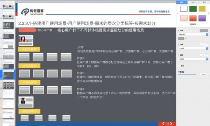Enable the 倒影 reflection checkbox
210x126 pixels.
pyautogui.click(x=179, y=66)
